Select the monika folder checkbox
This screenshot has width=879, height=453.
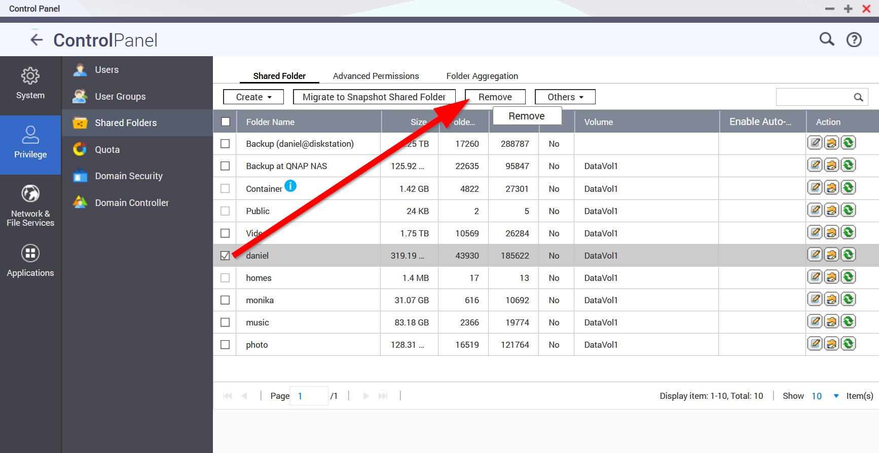click(x=225, y=300)
